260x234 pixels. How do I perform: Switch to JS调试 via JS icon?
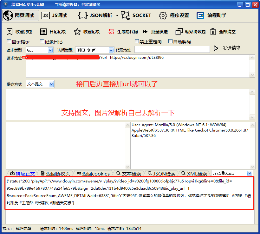[x=45, y=15]
